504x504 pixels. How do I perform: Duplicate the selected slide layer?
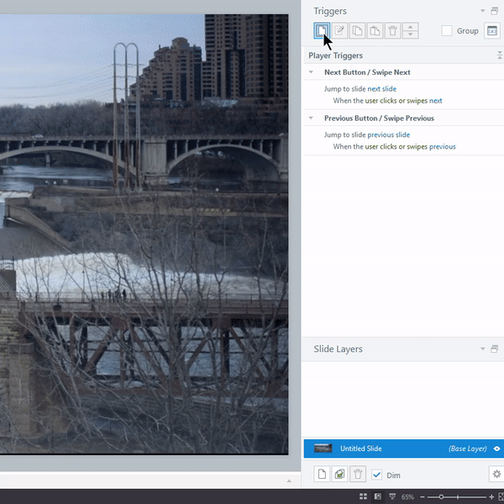point(339,474)
